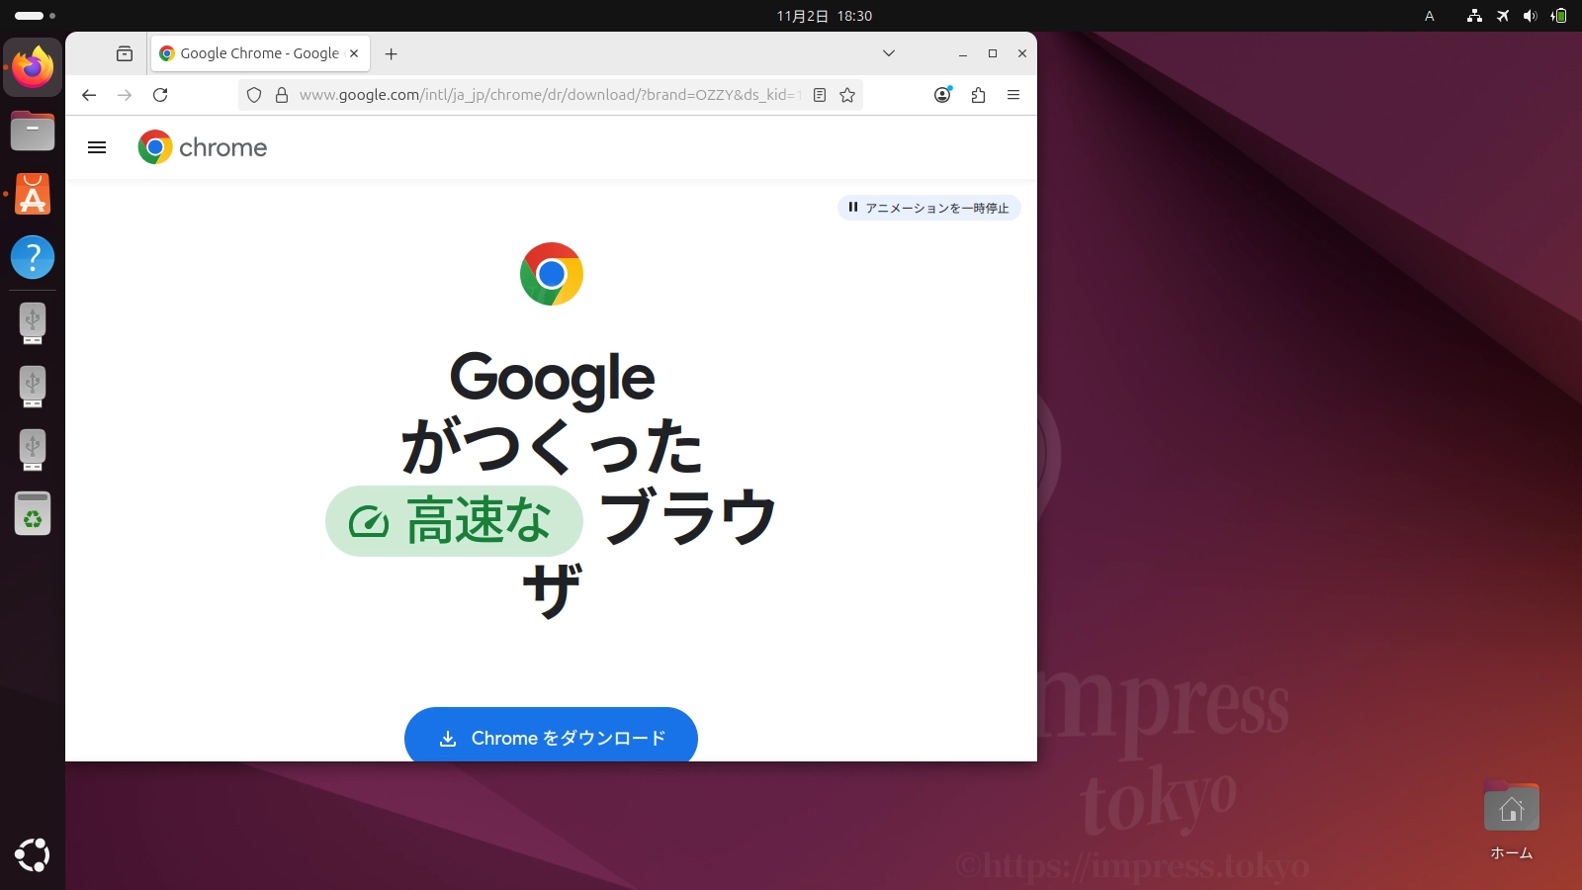
Task: Go back to the previous page
Action: (x=89, y=95)
